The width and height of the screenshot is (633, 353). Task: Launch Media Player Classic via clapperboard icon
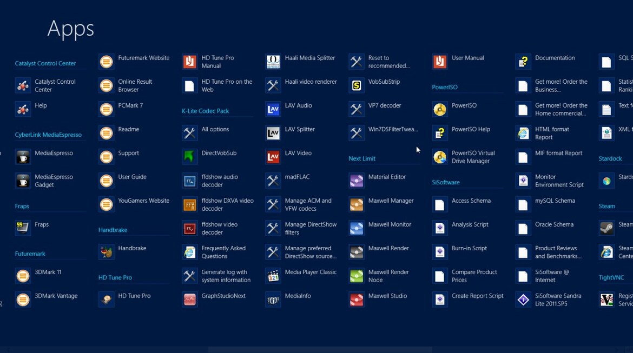coord(273,276)
